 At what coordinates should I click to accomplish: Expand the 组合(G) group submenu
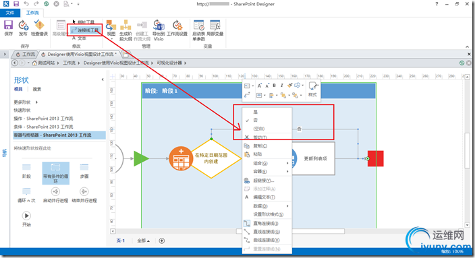click(x=267, y=163)
